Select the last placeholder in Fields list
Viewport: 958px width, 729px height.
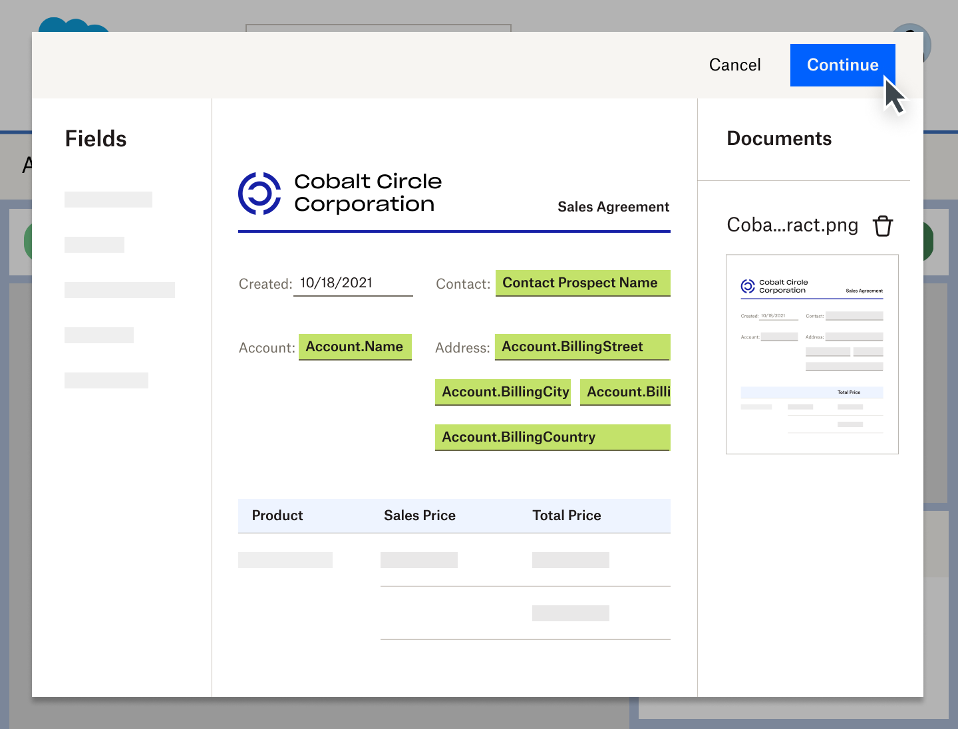pos(106,380)
